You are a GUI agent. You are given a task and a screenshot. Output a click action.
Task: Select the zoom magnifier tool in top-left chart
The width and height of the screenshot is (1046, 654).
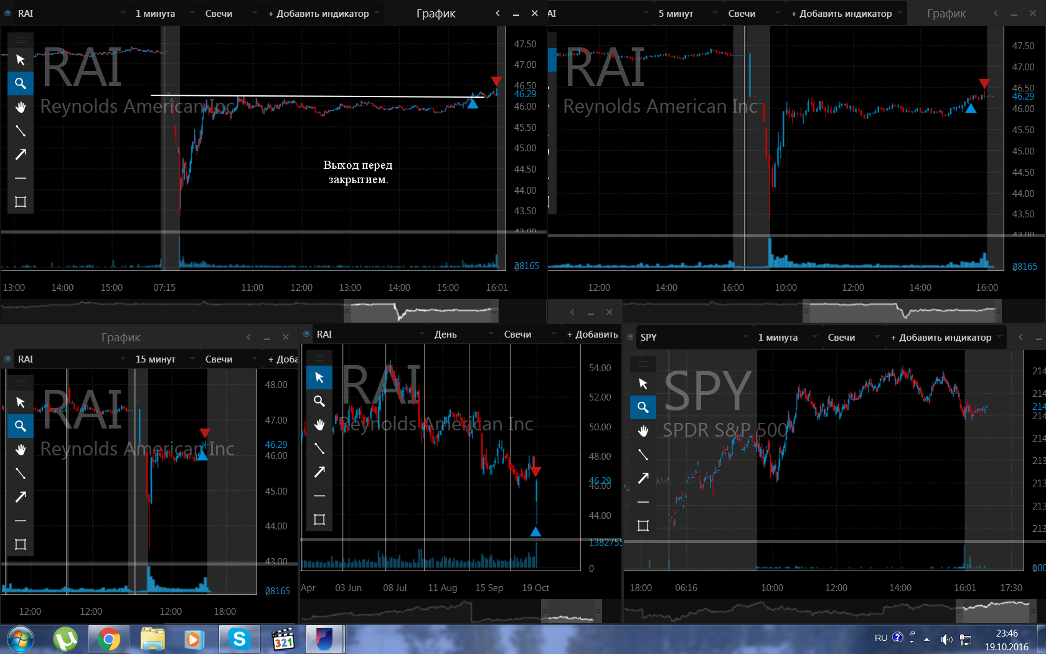21,83
